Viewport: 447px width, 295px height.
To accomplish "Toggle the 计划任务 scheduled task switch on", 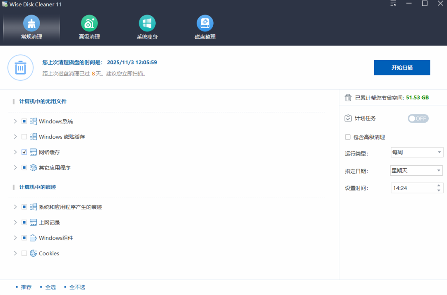I will coord(418,118).
